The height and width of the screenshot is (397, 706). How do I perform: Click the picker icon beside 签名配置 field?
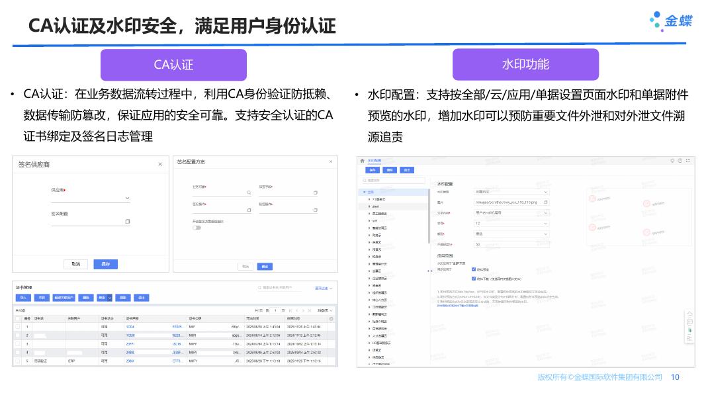tap(127, 221)
